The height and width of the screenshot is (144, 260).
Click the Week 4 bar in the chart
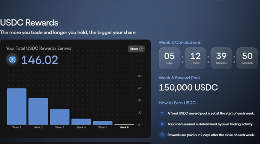(x=81, y=122)
